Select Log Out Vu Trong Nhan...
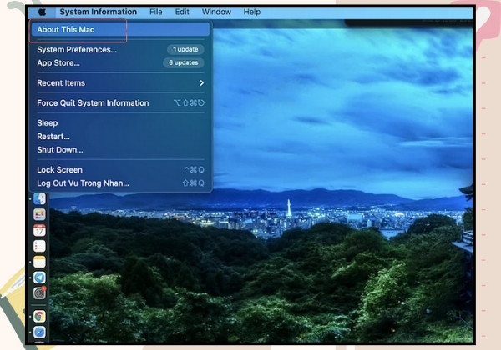501x350 pixels. pyautogui.click(x=120, y=183)
